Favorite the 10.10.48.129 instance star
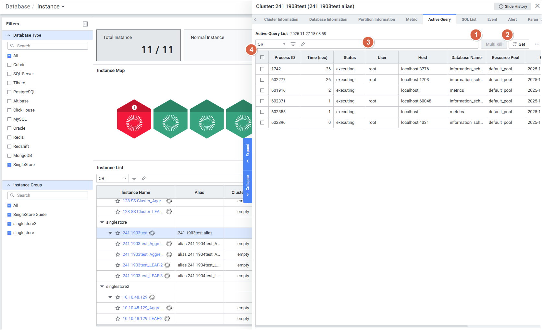 pos(118,297)
